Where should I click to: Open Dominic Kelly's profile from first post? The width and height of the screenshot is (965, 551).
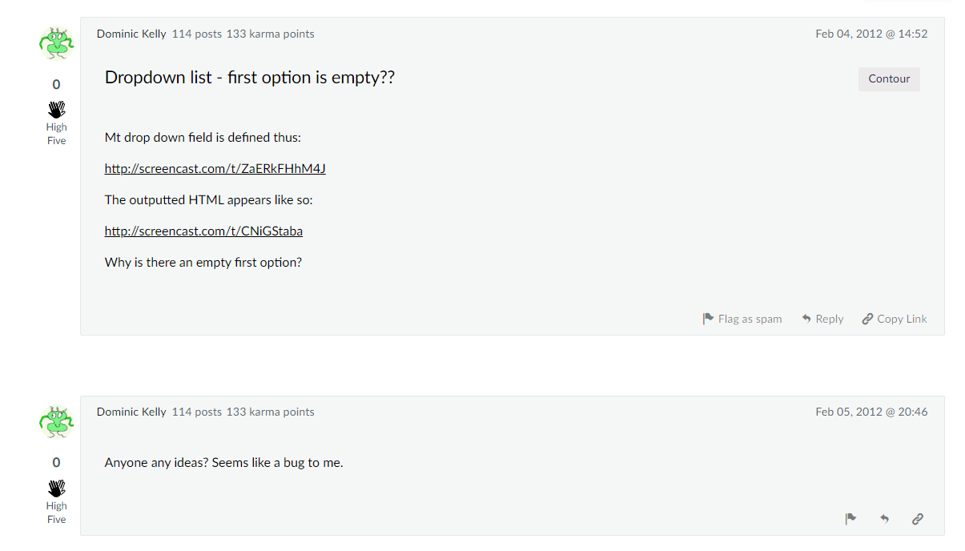coord(131,34)
